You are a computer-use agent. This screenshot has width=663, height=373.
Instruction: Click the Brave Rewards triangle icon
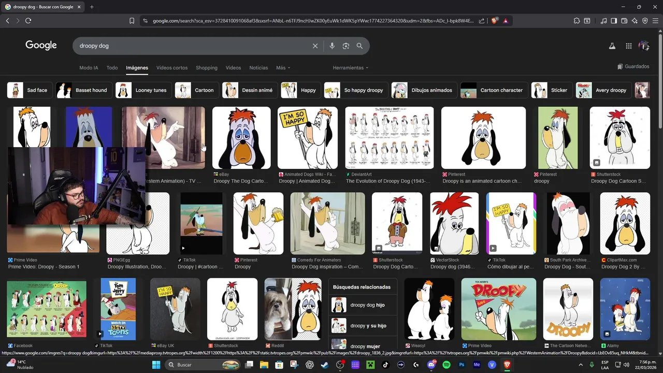coord(505,21)
